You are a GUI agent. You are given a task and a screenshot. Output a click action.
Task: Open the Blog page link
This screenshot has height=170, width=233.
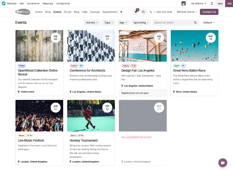[77, 12]
